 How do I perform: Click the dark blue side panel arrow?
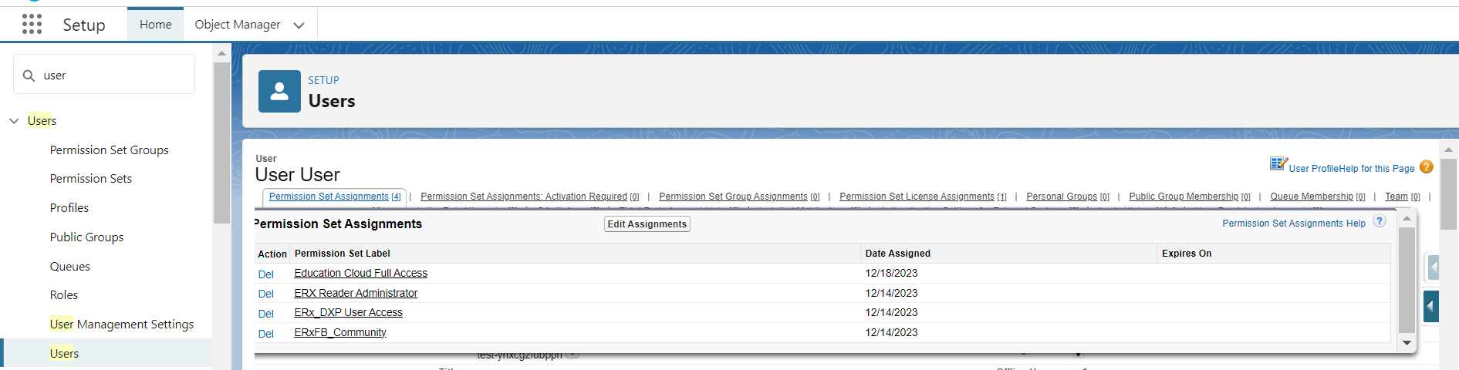pyautogui.click(x=1430, y=306)
